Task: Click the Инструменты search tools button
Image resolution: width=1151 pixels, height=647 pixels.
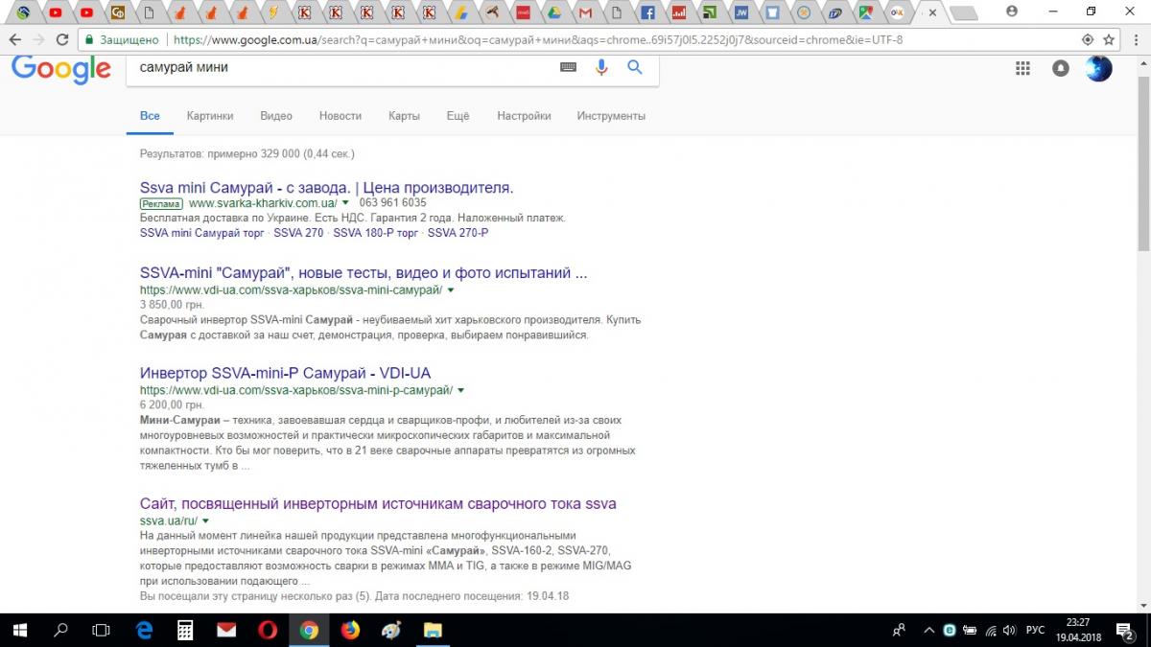Action: click(611, 116)
